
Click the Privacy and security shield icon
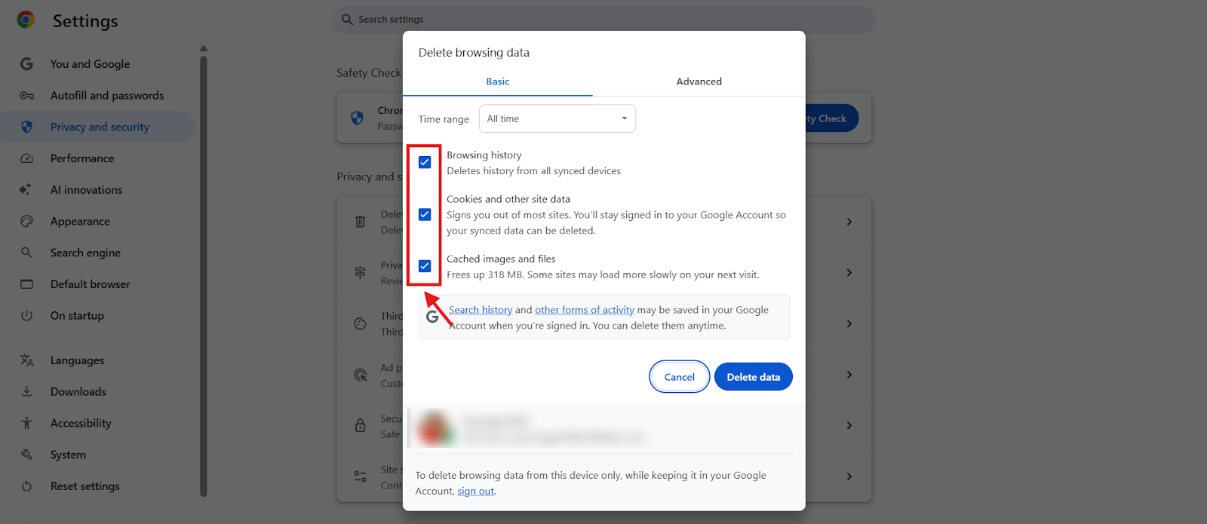point(26,127)
